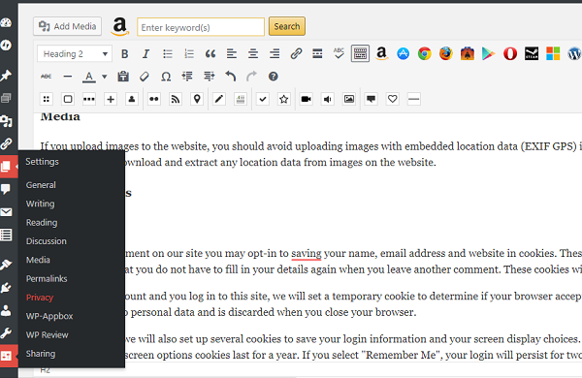Image resolution: width=582 pixels, height=378 pixels.
Task: Click the Users icon in admin sidebar
Action: click(6, 310)
